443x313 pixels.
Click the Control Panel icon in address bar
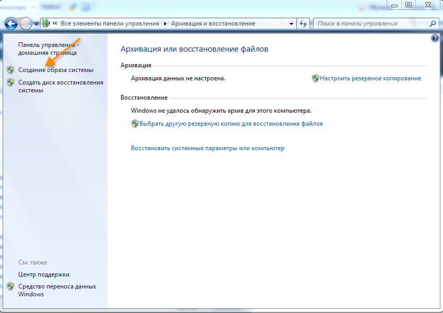(46, 23)
